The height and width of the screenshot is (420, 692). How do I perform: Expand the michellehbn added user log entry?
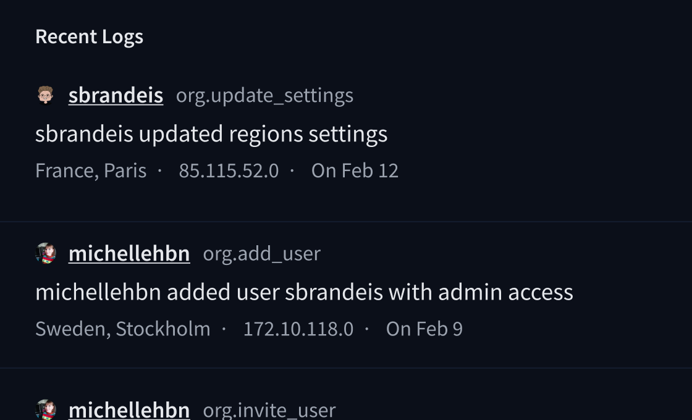coord(305,292)
